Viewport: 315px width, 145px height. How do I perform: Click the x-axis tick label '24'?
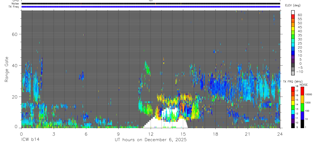click(280, 134)
